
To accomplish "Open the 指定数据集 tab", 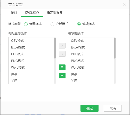I will 55,13.
